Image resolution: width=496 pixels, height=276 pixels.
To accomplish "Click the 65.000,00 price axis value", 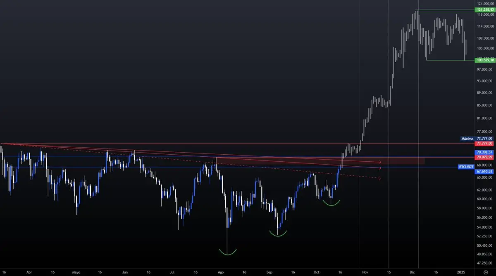I will point(485,177).
